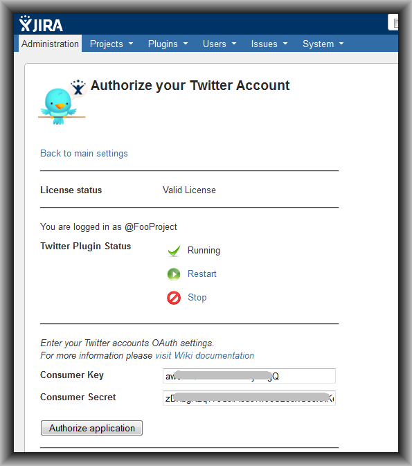Expand the Issues dropdown arrow
This screenshot has width=412, height=466.
[x=285, y=44]
